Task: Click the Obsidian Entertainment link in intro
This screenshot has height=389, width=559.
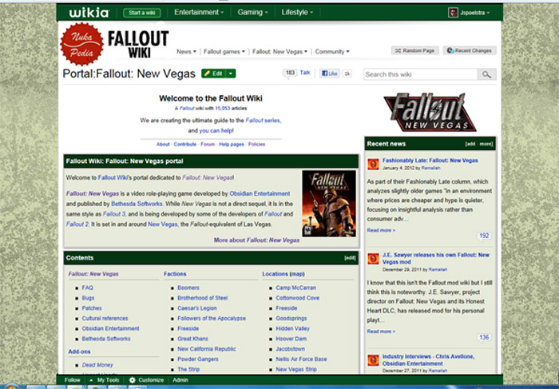Action: pos(260,193)
